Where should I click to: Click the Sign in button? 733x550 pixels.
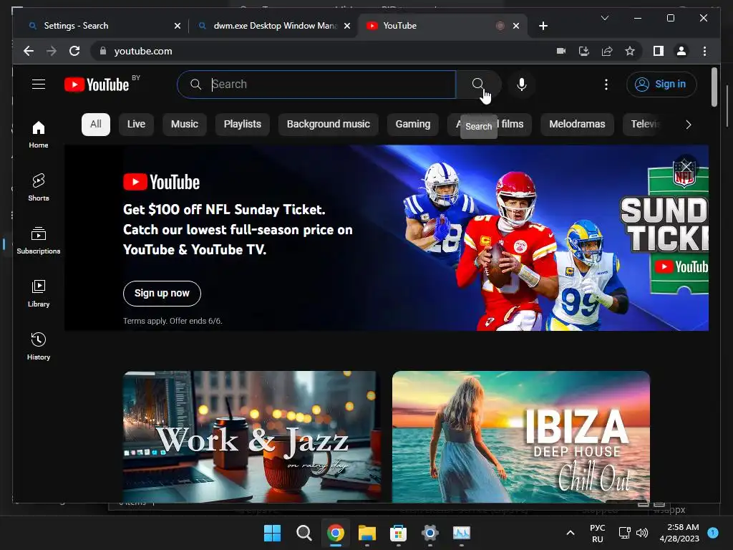coord(661,85)
